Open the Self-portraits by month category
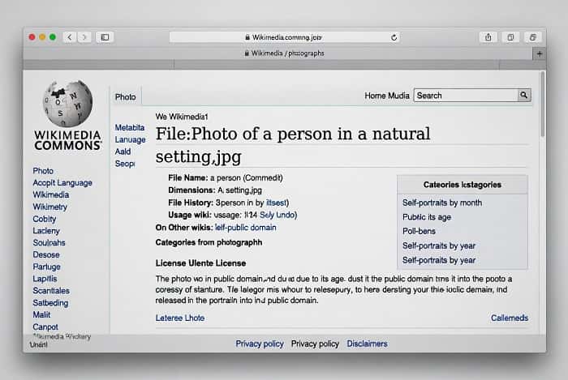568x380 pixels. (442, 203)
